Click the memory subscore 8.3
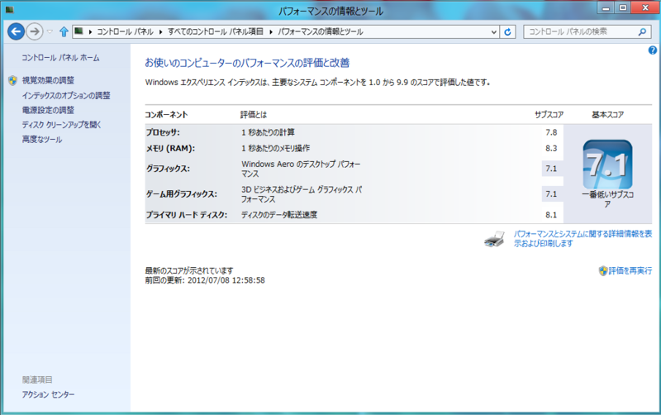661x415 pixels. (x=551, y=149)
